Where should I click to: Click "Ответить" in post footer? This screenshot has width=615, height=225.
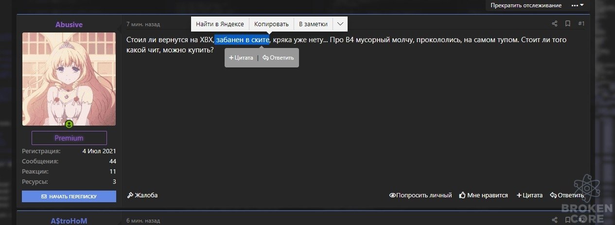pos(567,195)
